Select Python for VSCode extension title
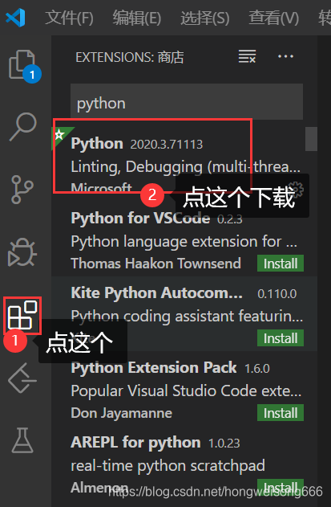This screenshot has height=507, width=331. 140,219
